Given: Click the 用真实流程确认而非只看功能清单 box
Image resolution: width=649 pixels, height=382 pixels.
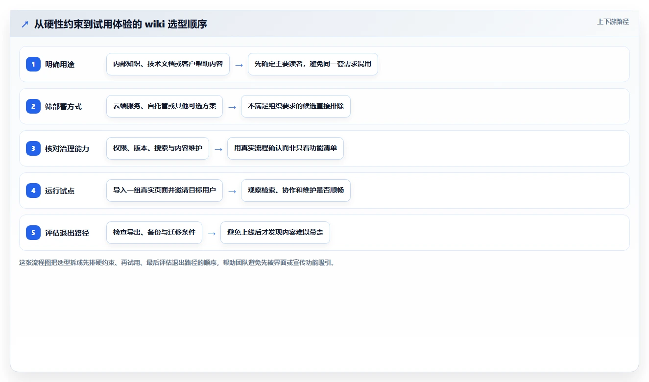Looking at the screenshot, I should click(286, 148).
